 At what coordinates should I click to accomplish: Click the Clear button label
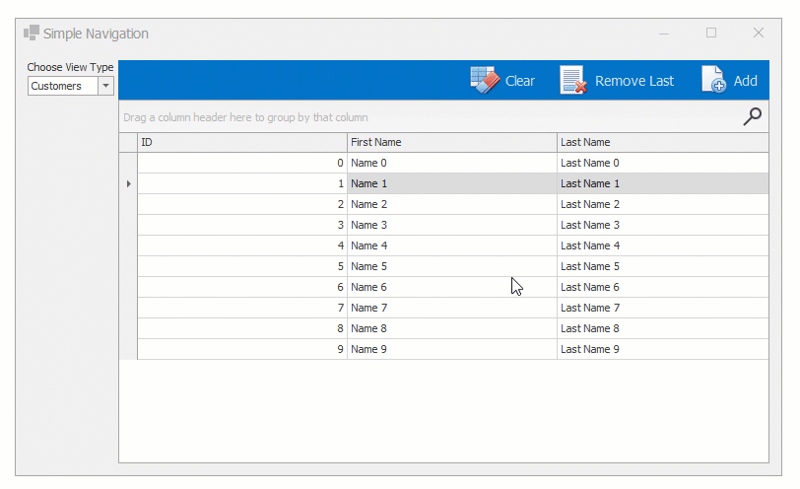pos(520,81)
